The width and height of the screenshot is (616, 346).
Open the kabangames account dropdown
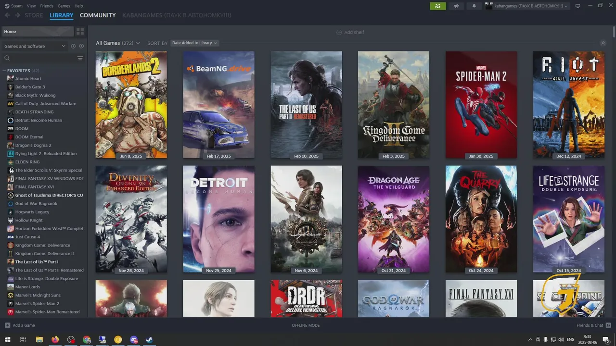click(x=527, y=6)
